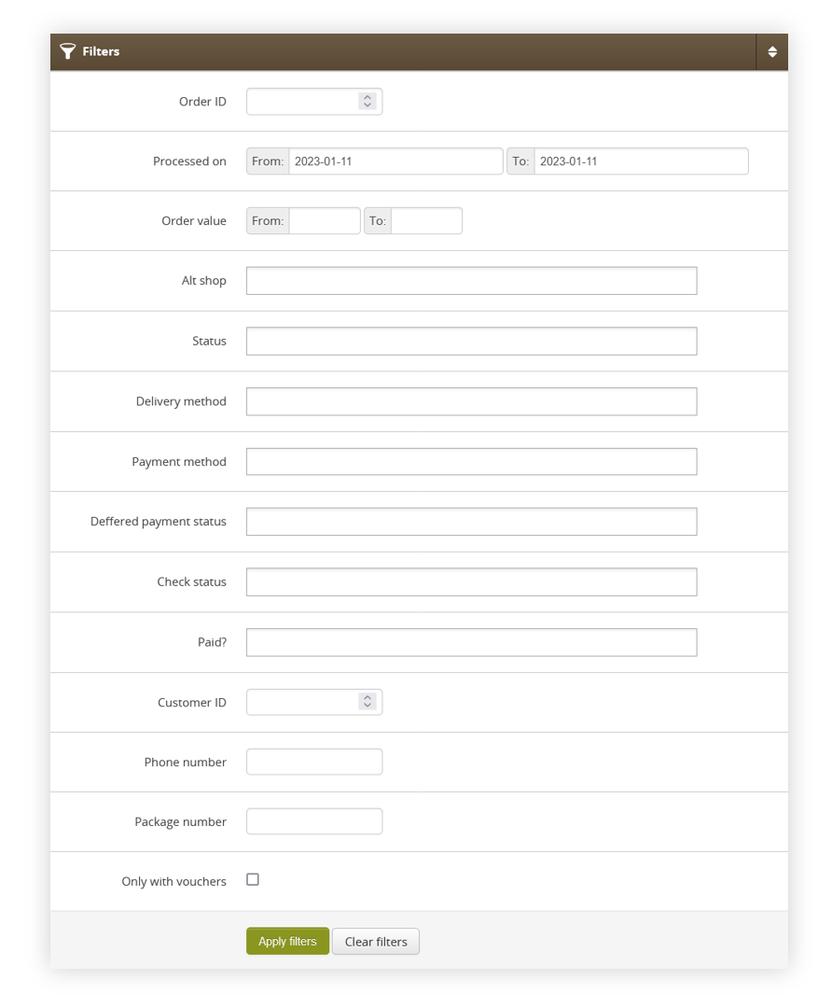Open the Delivery method selection field

(x=472, y=401)
